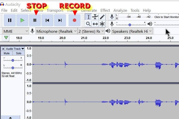
Task: Open the Transport menu
Action: click(x=55, y=10)
